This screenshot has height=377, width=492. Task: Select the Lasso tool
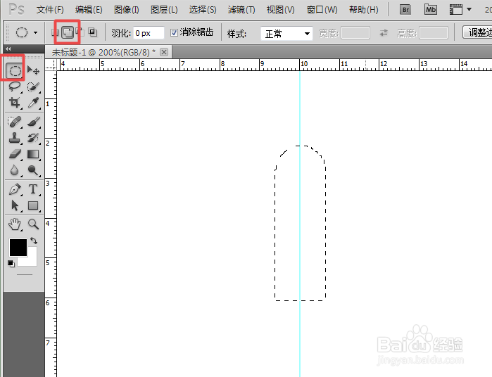[x=15, y=87]
